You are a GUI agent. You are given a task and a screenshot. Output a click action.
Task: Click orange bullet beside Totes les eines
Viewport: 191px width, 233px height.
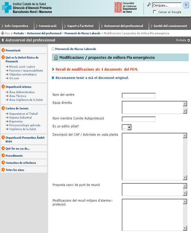click(x=3, y=169)
